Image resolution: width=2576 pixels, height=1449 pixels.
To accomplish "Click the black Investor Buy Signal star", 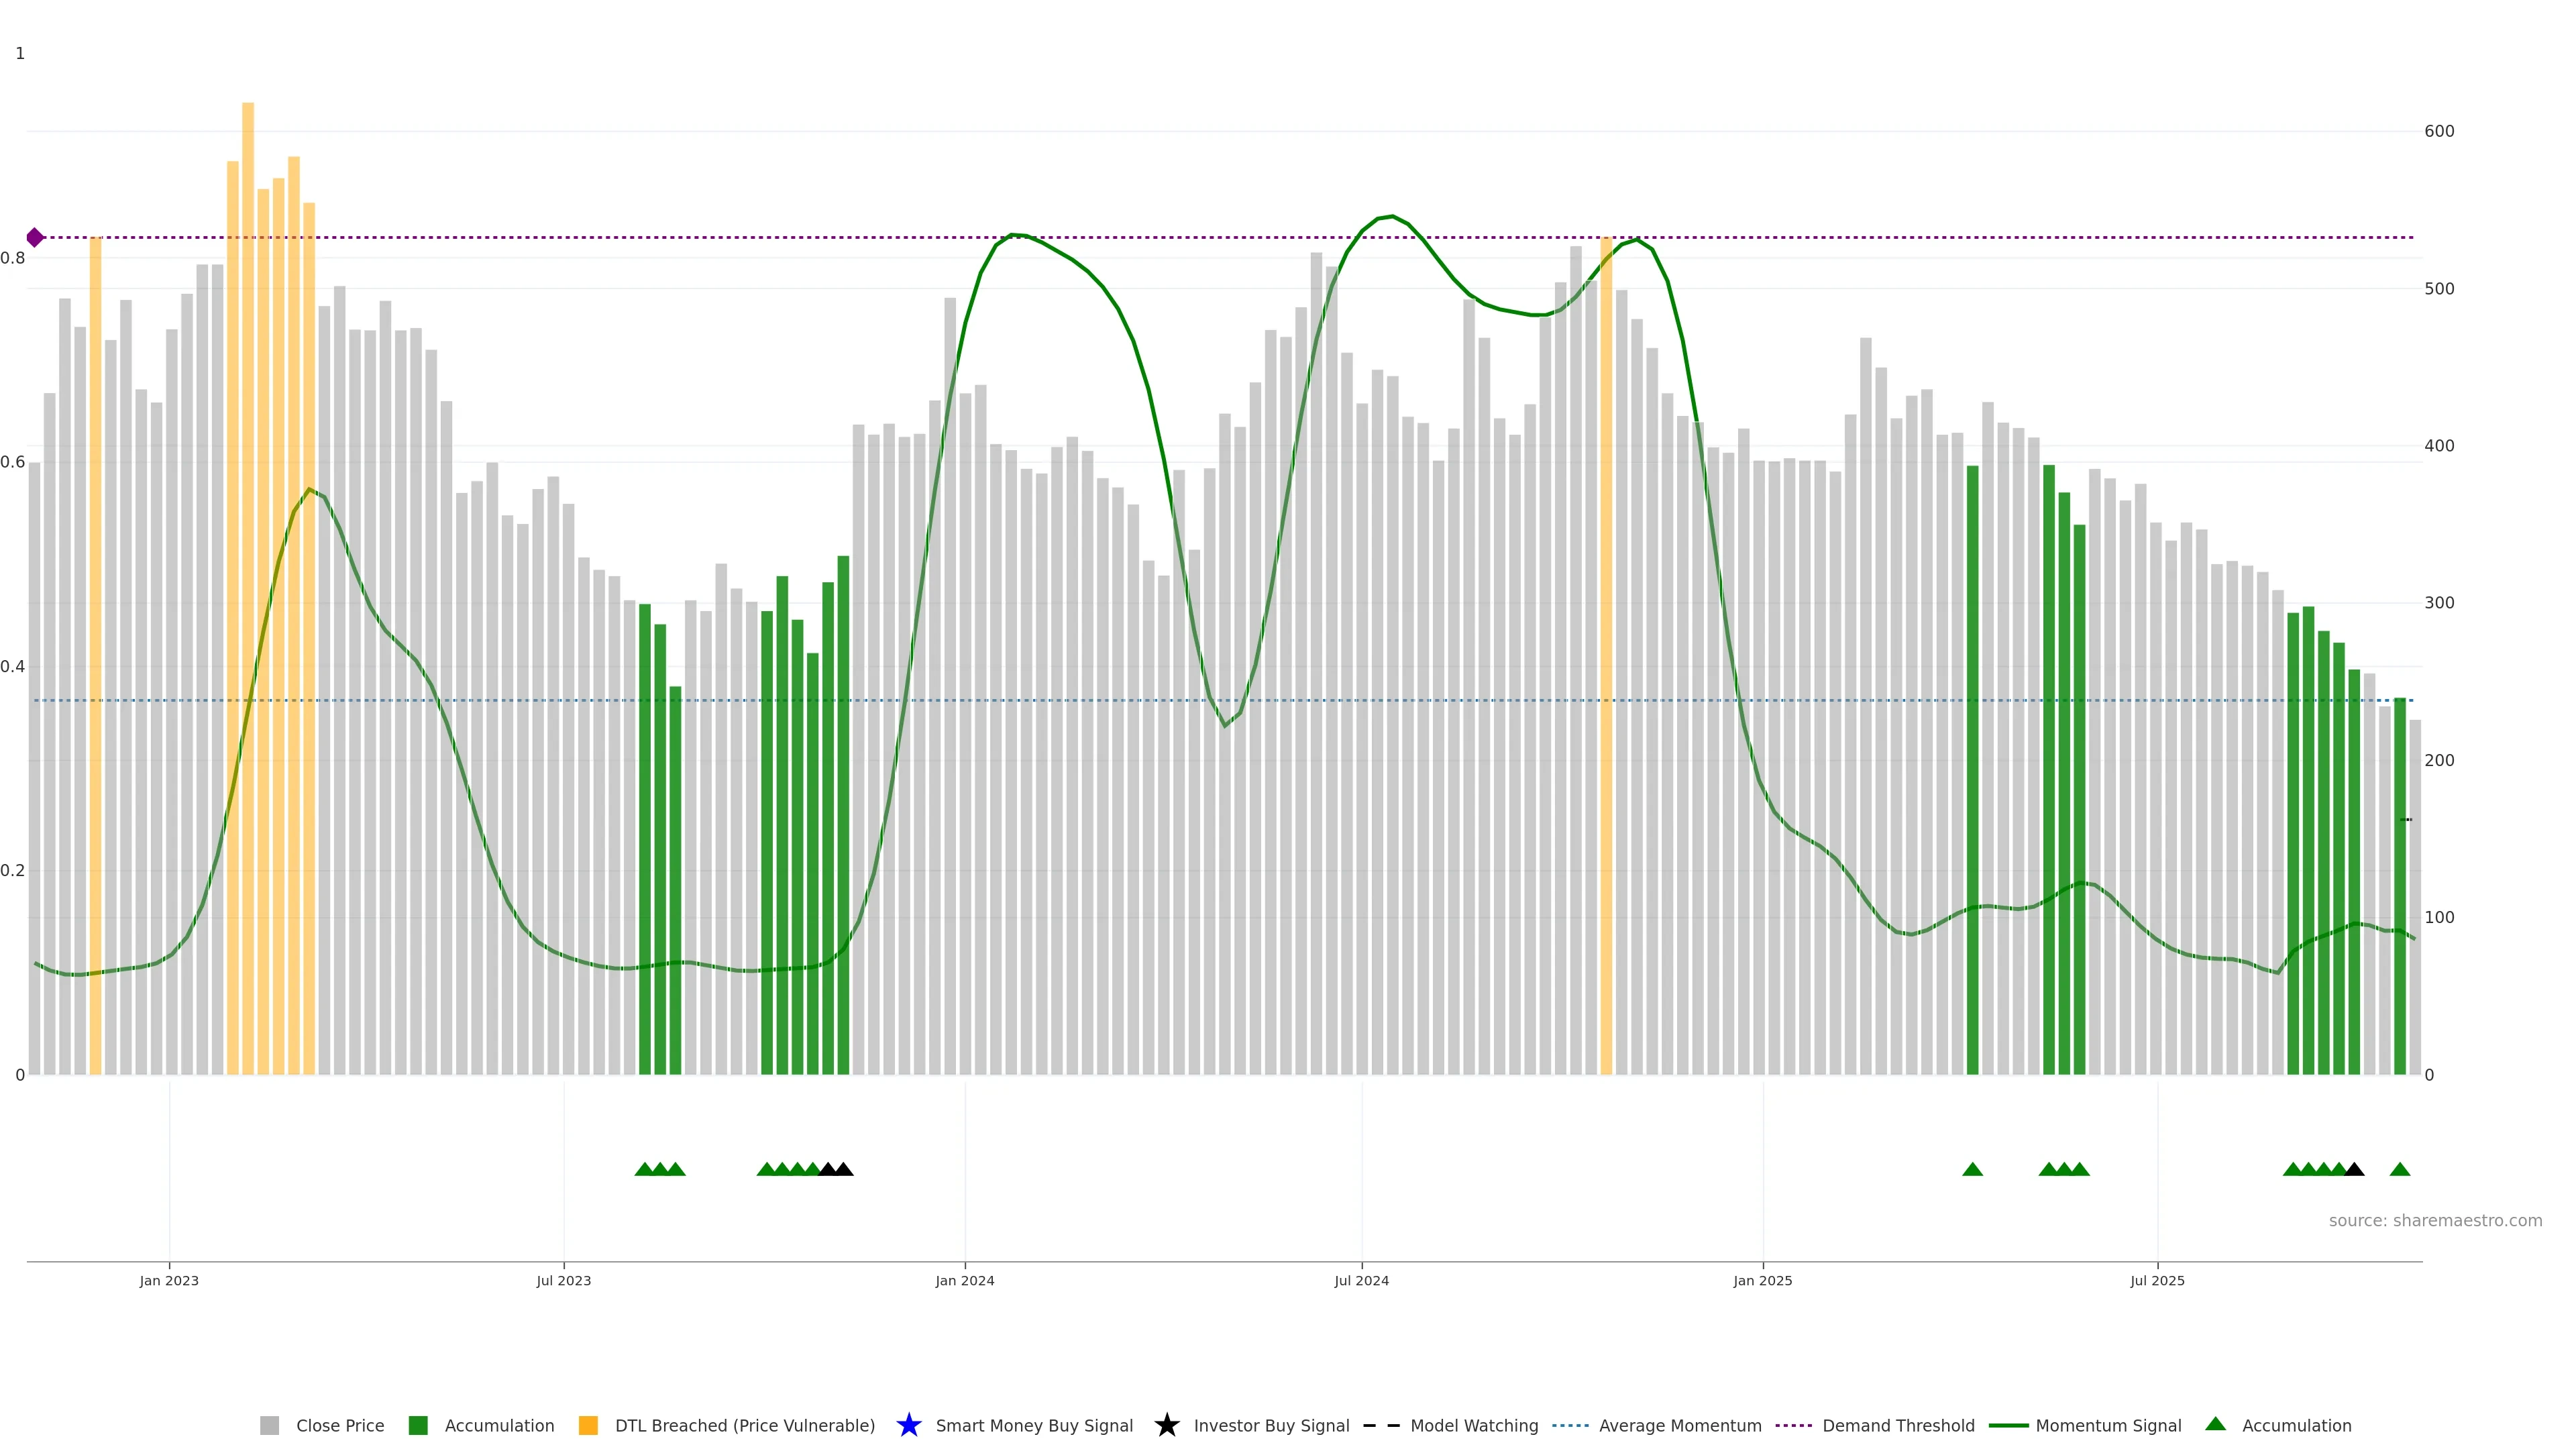I will tap(1166, 1425).
